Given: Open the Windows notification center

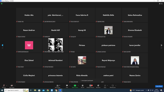Looking at the screenshot, I should pyautogui.click(x=161, y=90).
